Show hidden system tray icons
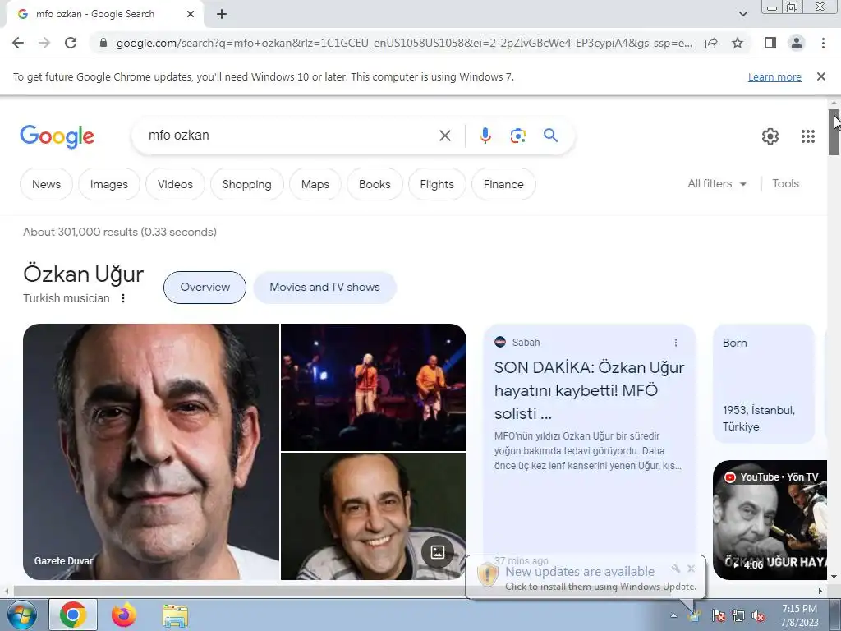 pos(673,615)
